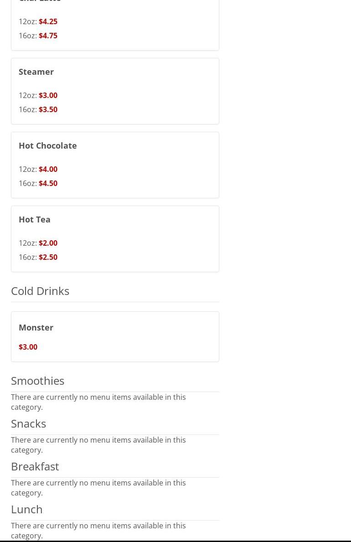
Task: Click the $4.75 16oz price
Action: pyautogui.click(x=48, y=36)
